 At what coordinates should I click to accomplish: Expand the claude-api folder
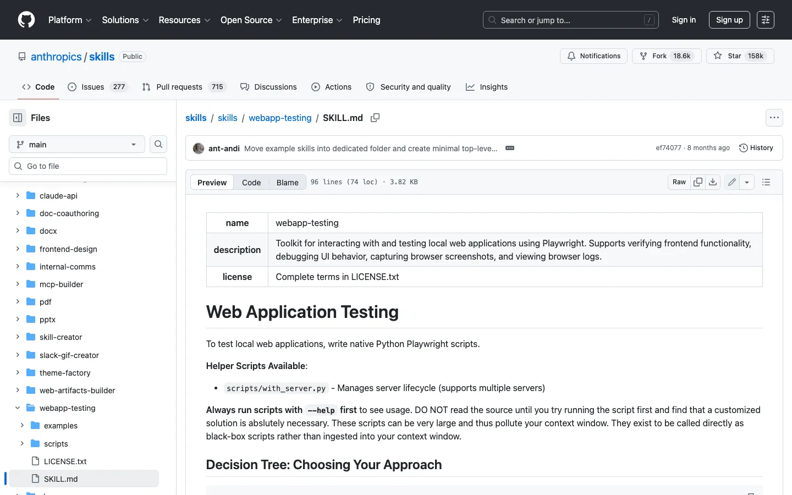[18, 195]
